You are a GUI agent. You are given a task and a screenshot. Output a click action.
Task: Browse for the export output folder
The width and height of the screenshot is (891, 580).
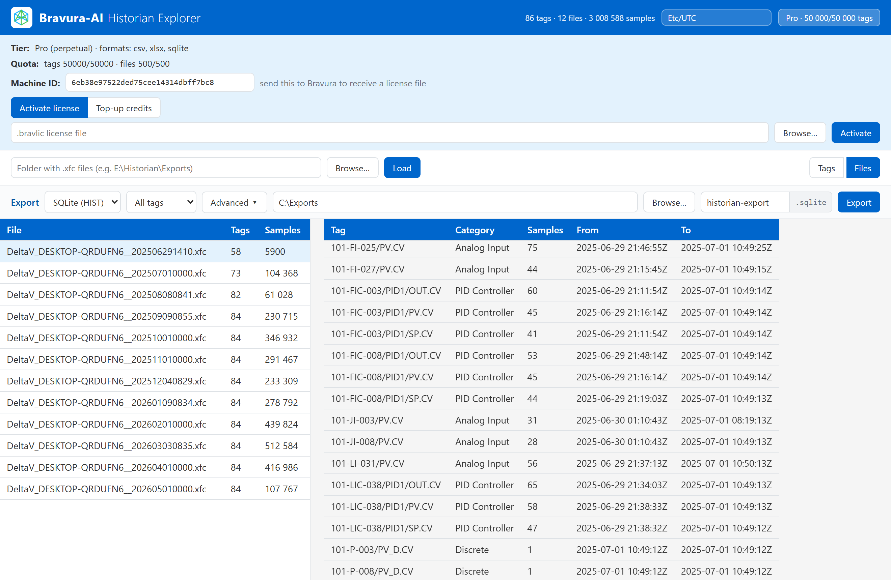pos(669,202)
